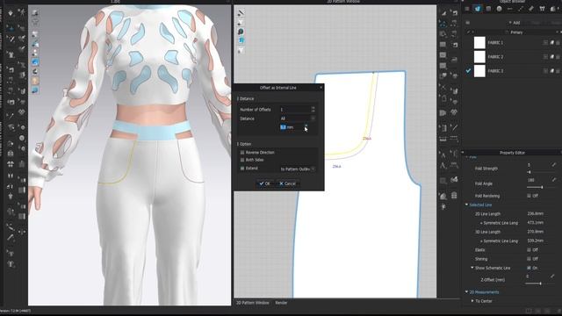Viewport: 562px width, 316px height.
Task: Toggle the Elastic Off checkbox
Action: pyautogui.click(x=529, y=249)
